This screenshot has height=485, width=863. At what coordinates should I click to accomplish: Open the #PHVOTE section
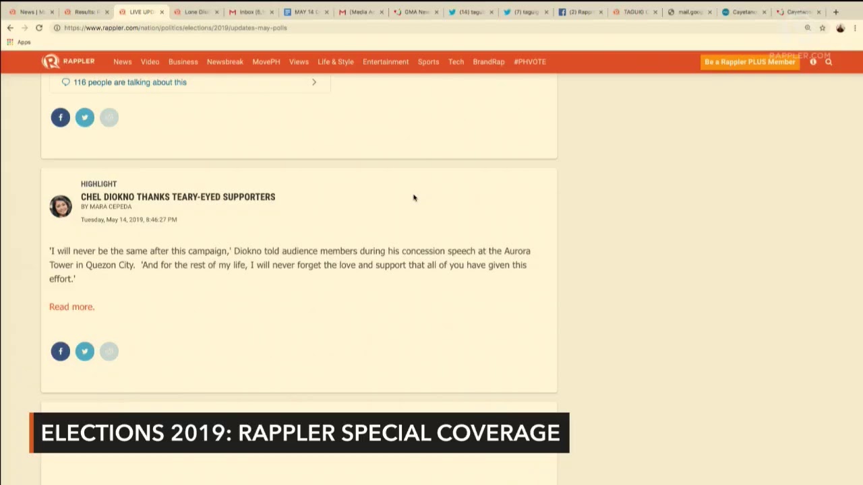pyautogui.click(x=530, y=62)
